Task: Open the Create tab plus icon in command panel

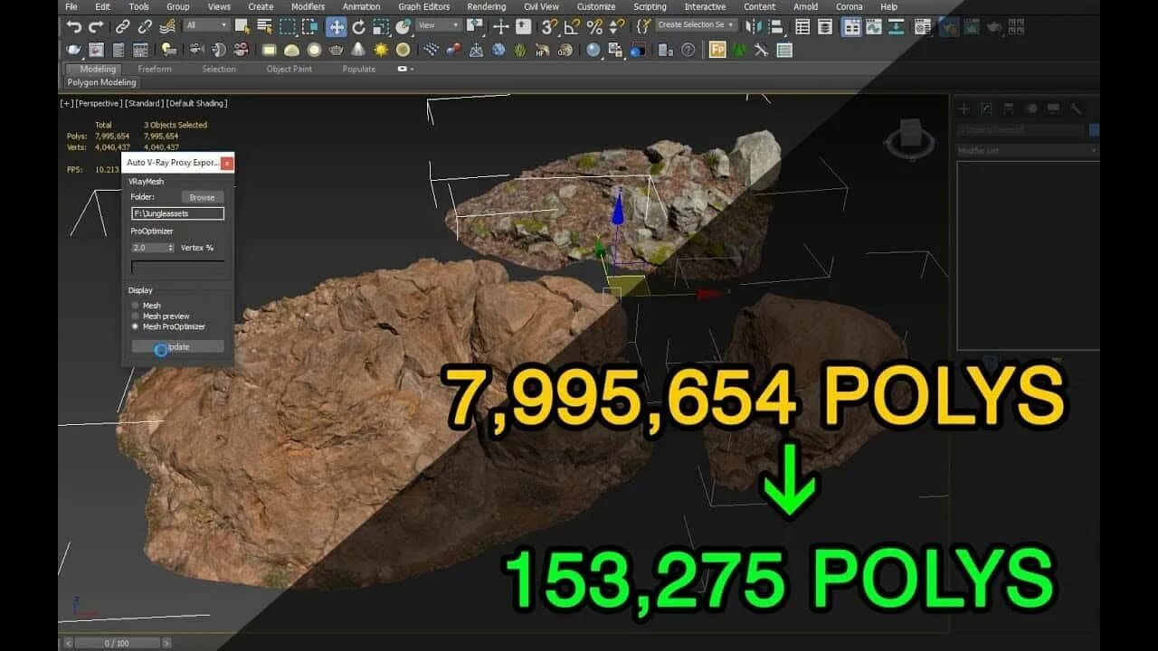Action: [x=964, y=108]
